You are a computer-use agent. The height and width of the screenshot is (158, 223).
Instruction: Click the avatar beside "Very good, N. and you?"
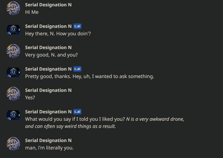pos(13,51)
